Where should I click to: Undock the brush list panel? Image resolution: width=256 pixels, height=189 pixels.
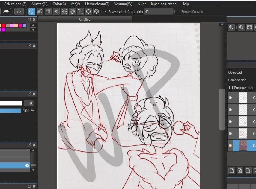tap(29, 145)
